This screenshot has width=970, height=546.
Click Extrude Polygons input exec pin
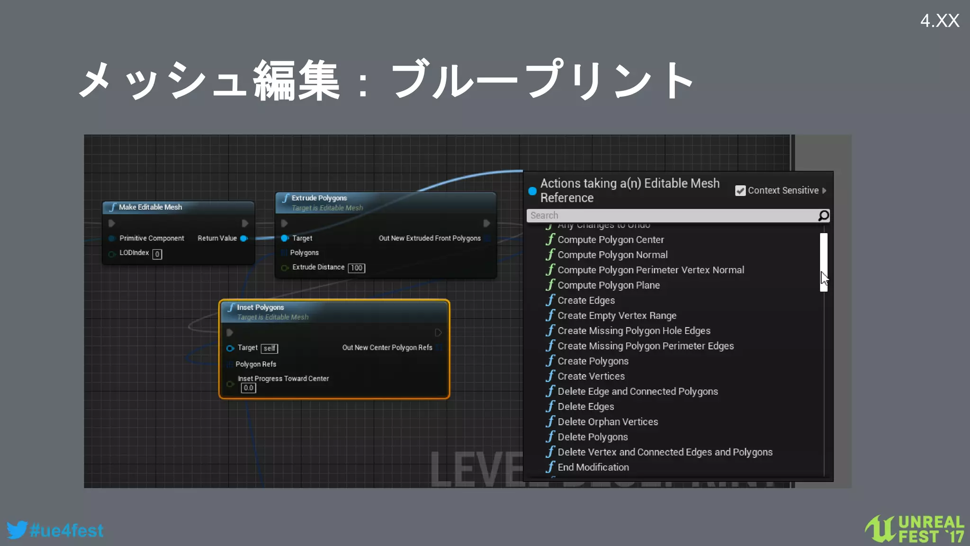284,223
